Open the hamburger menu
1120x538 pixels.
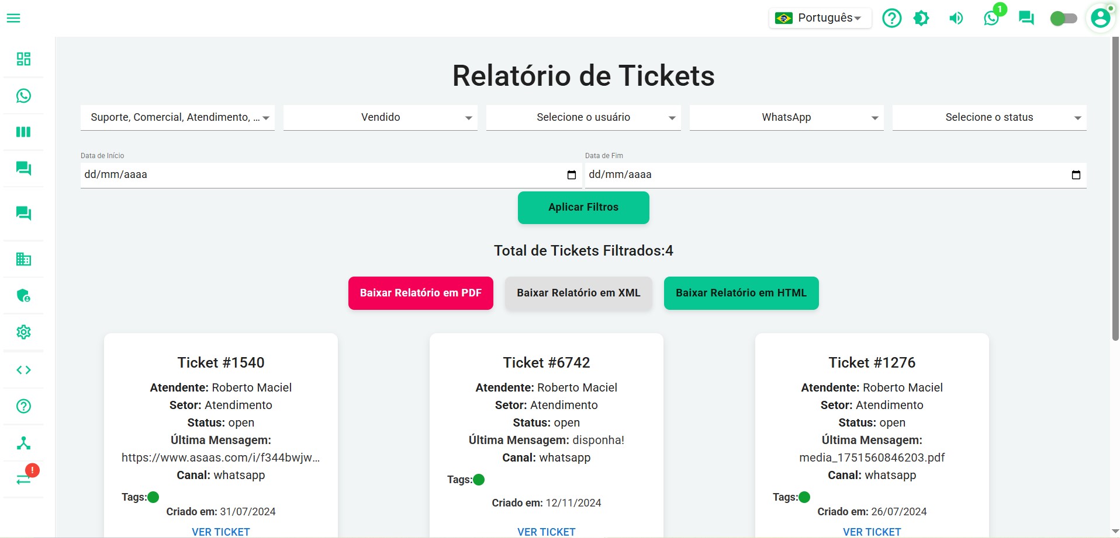(13, 18)
